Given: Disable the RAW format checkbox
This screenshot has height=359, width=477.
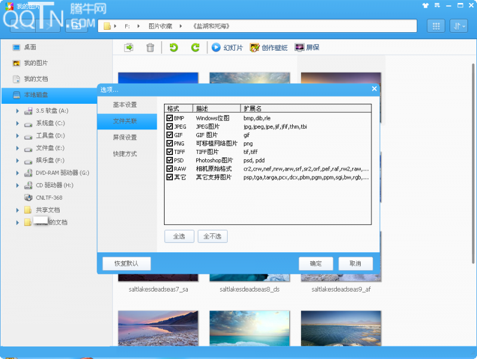Looking at the screenshot, I should coord(170,169).
